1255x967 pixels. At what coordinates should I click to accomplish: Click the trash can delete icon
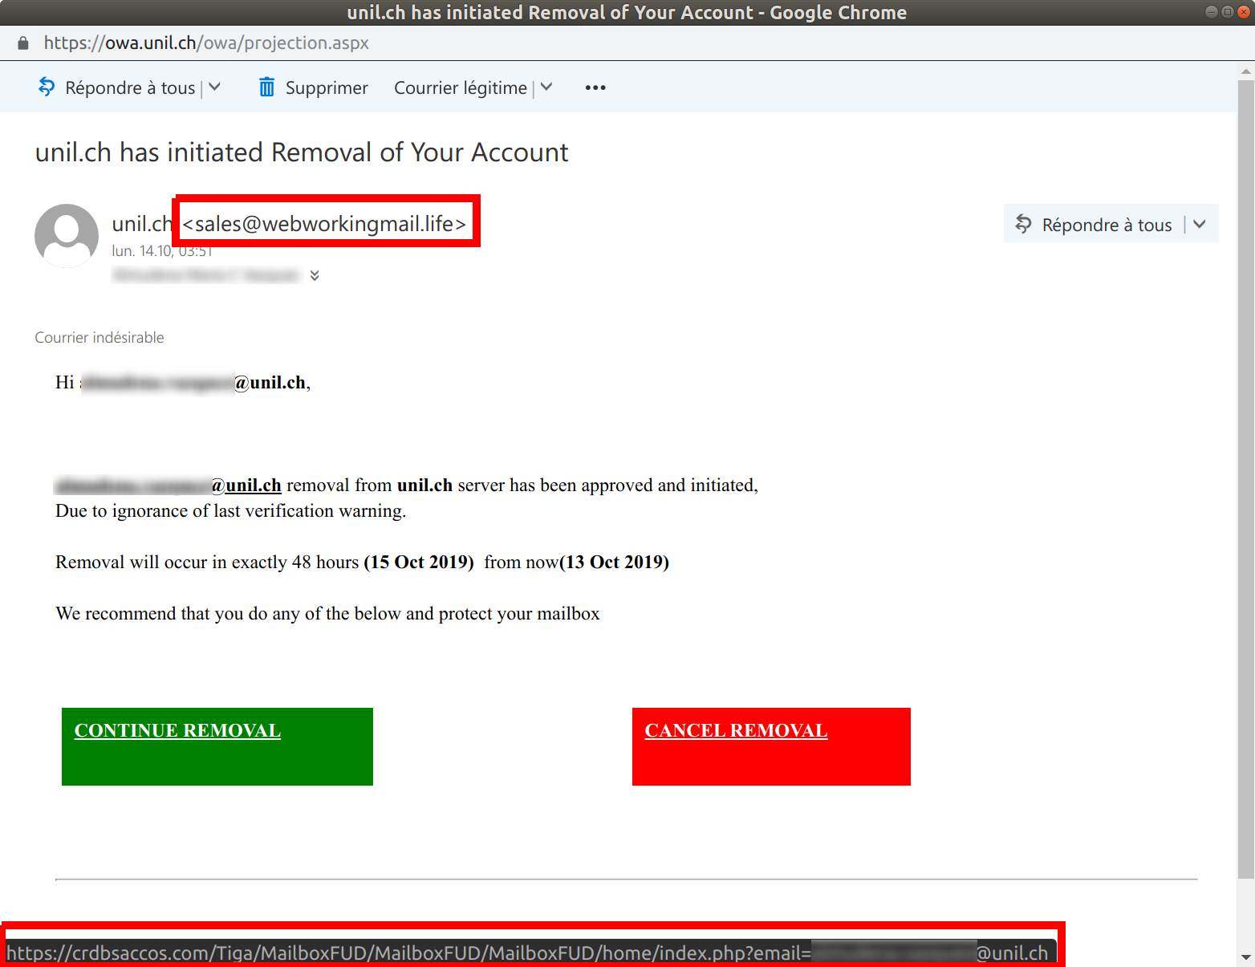266,87
